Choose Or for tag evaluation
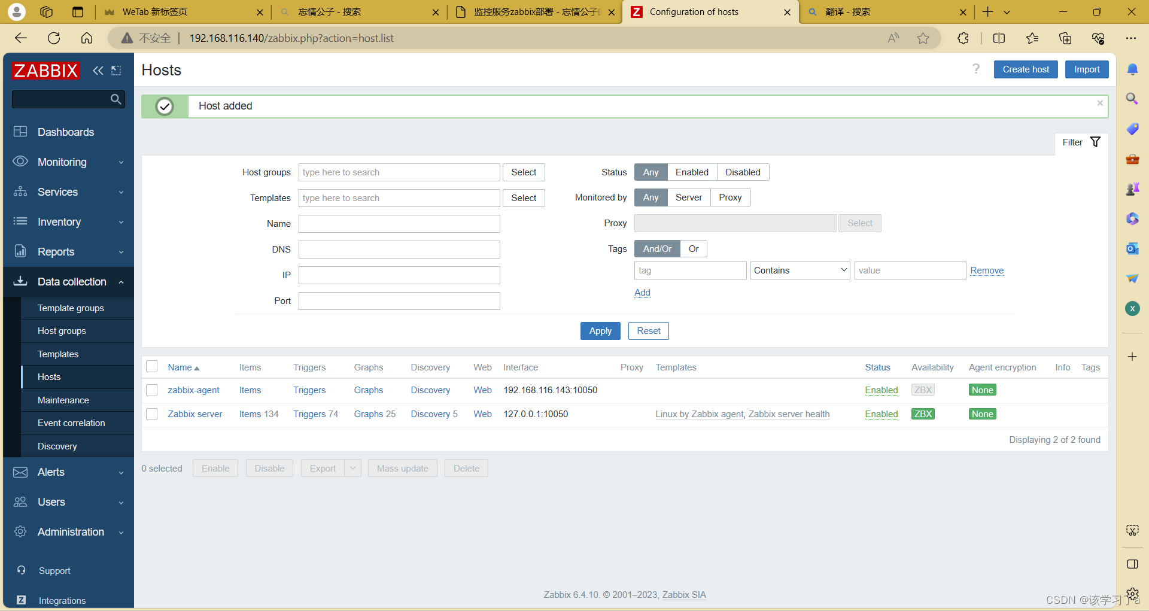Viewport: 1149px width, 611px height. pos(694,249)
